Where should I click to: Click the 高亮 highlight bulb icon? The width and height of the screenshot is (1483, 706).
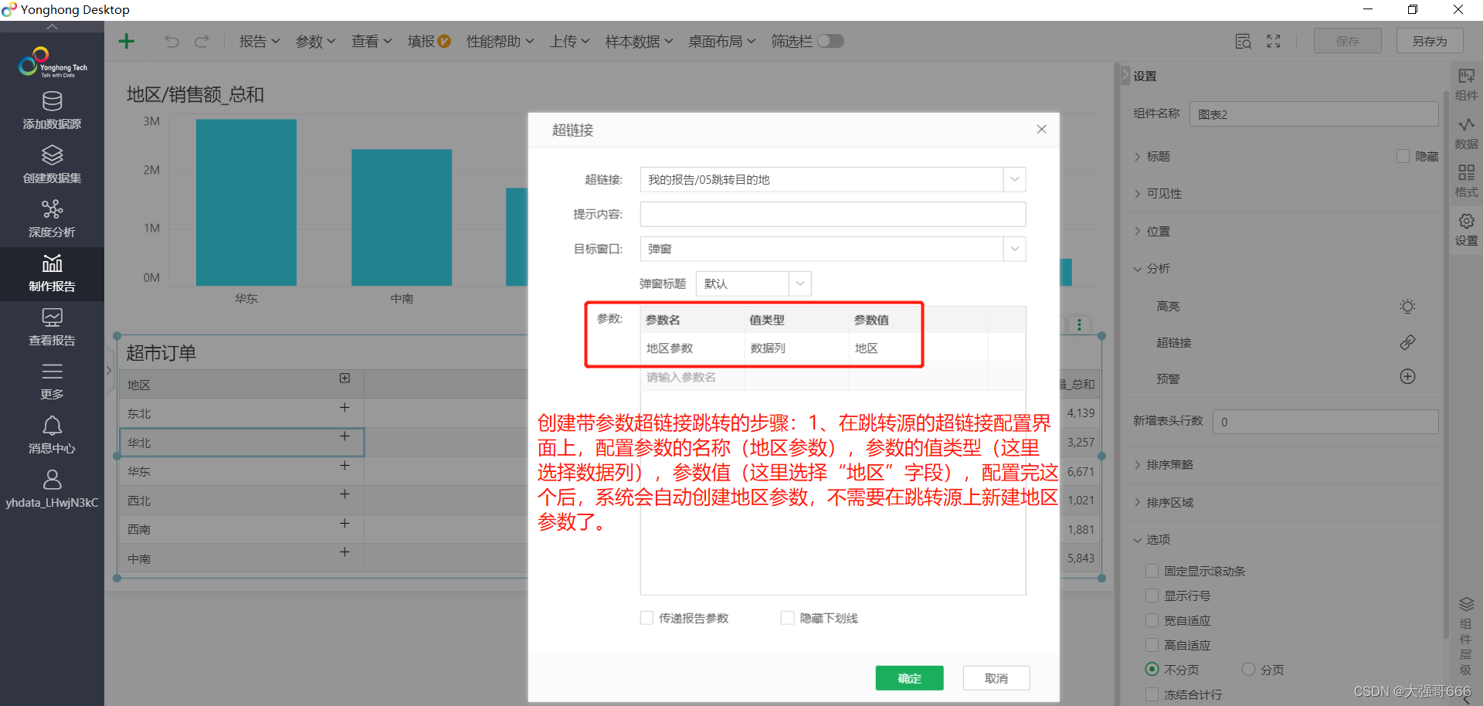coord(1407,306)
